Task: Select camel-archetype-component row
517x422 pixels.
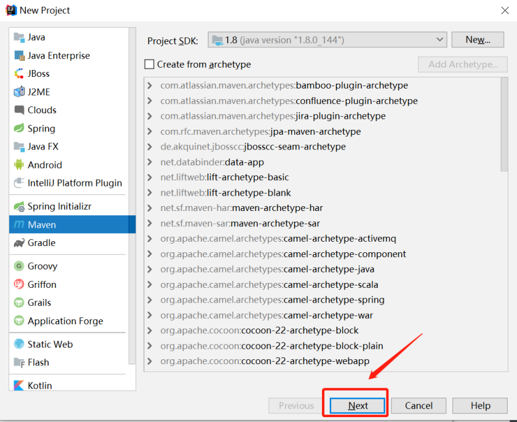Action: [322, 254]
